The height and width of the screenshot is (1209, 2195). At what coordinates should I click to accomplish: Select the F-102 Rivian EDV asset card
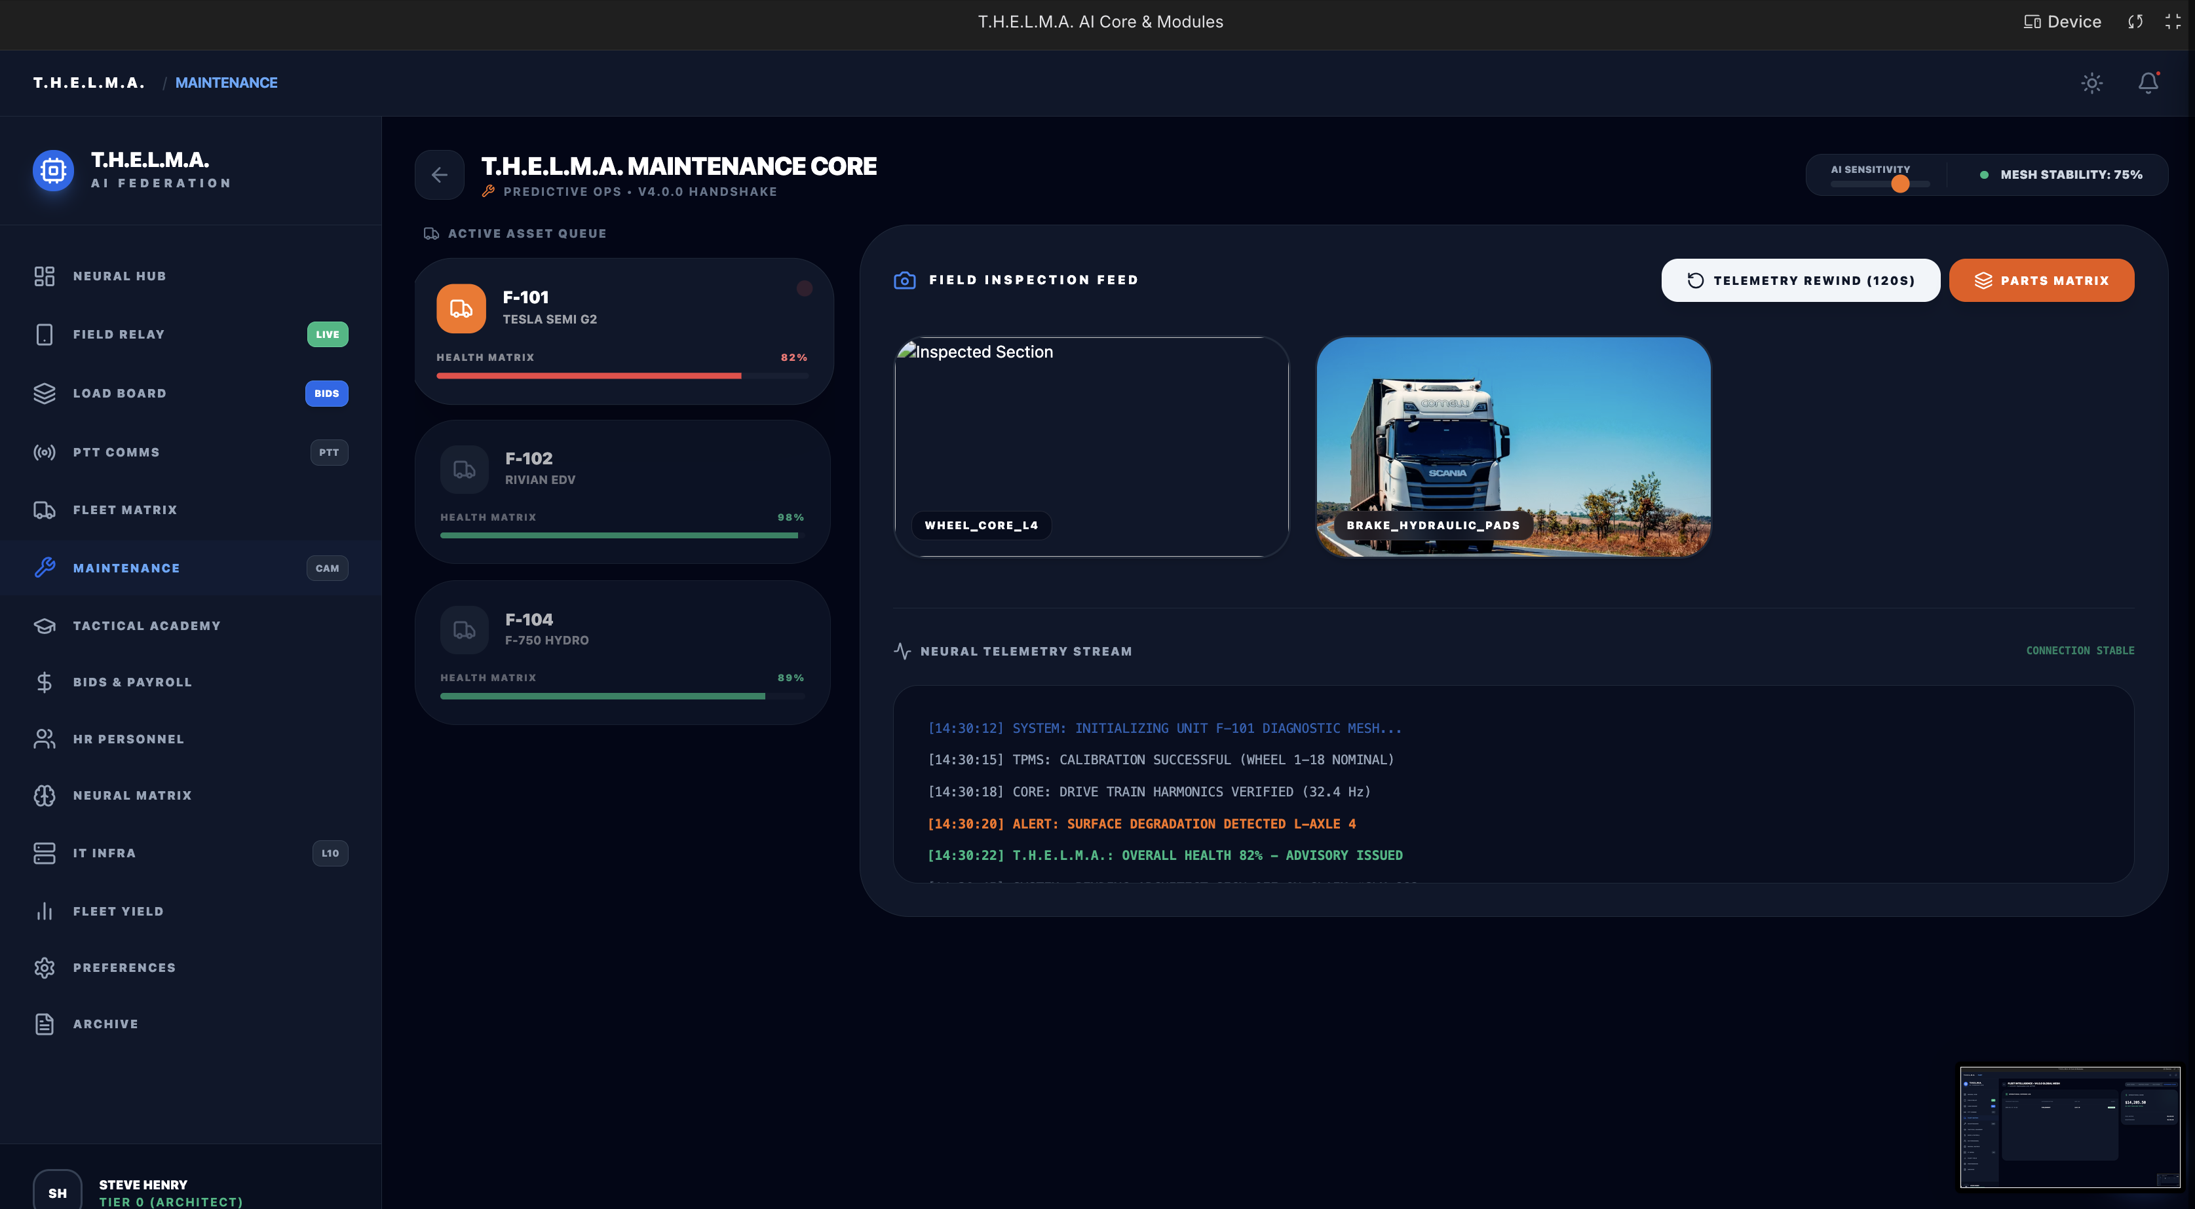pyautogui.click(x=622, y=491)
